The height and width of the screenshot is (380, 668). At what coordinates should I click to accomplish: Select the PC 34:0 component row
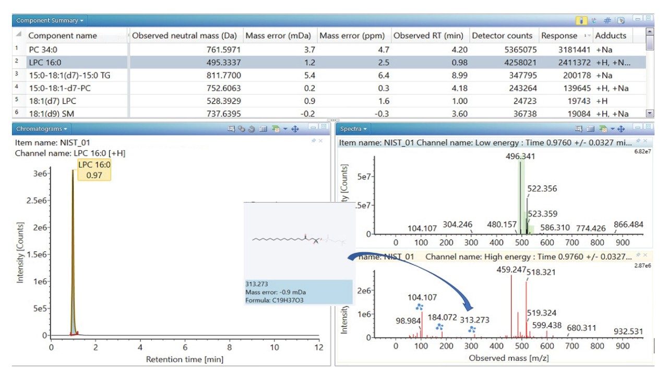point(329,50)
